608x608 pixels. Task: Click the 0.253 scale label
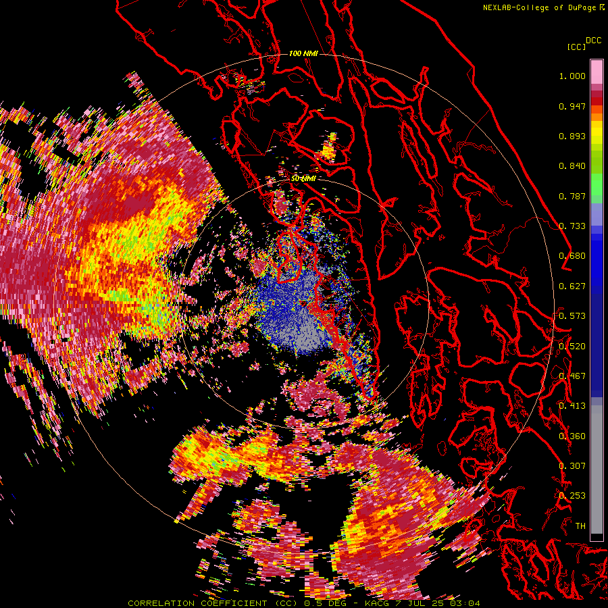(572, 496)
